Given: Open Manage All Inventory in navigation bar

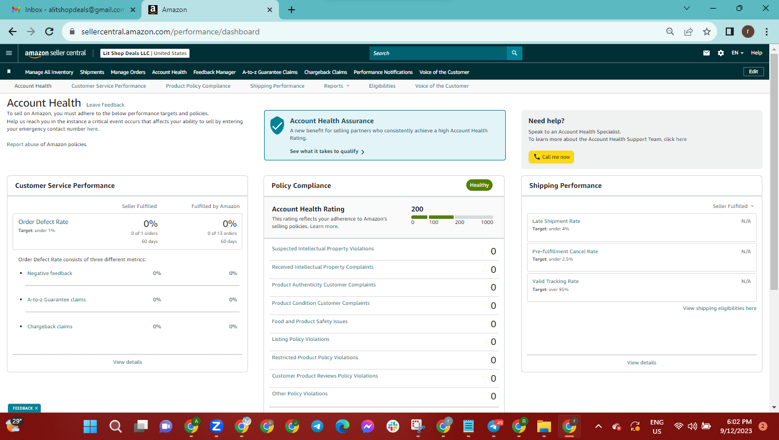Looking at the screenshot, I should coord(49,72).
